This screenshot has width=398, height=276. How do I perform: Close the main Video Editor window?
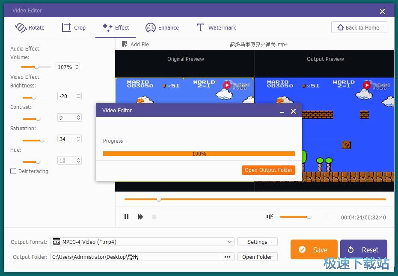[382, 11]
